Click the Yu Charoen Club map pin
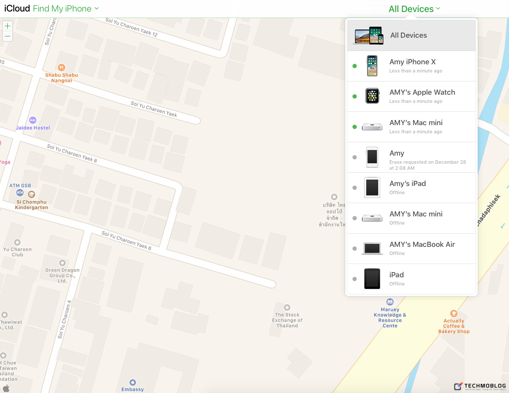Image resolution: width=509 pixels, height=393 pixels. tap(17, 243)
